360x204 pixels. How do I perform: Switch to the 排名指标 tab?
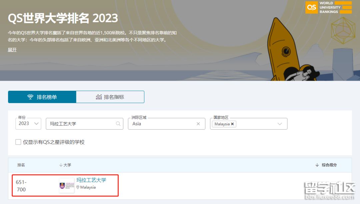click(x=110, y=97)
